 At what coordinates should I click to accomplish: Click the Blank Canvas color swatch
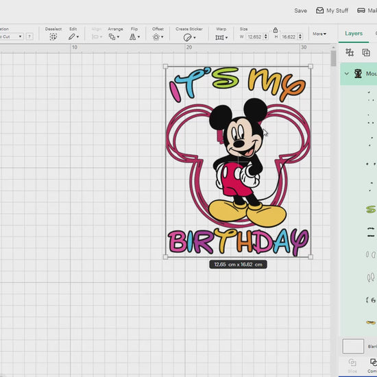(353, 346)
